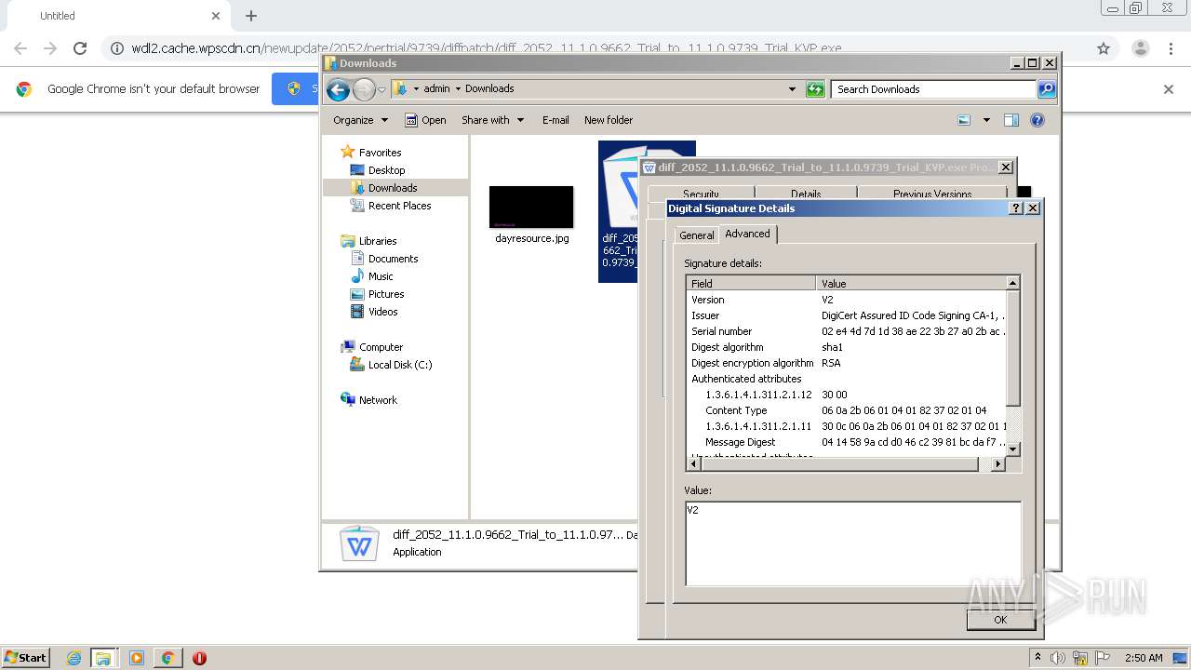Bookmark this page with star icon
Screen dimensions: 1191x670
coord(1104,48)
